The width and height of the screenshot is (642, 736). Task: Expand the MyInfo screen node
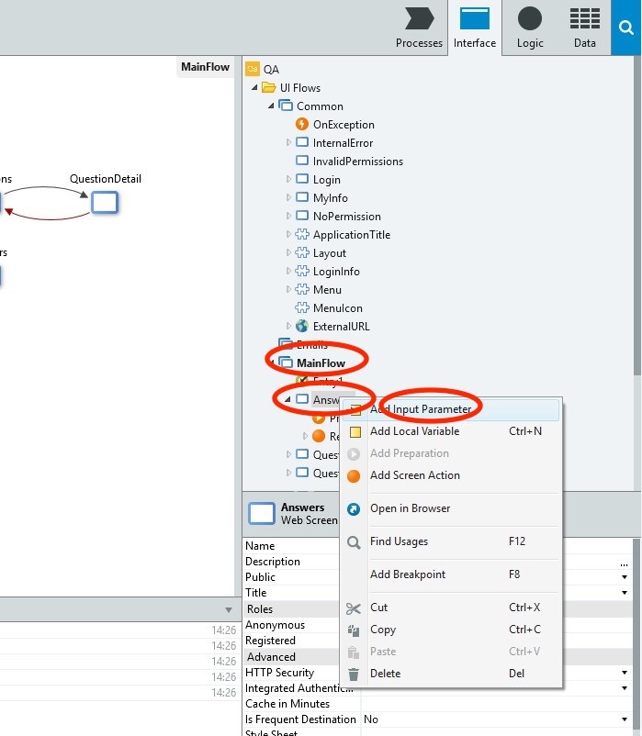tap(288, 197)
